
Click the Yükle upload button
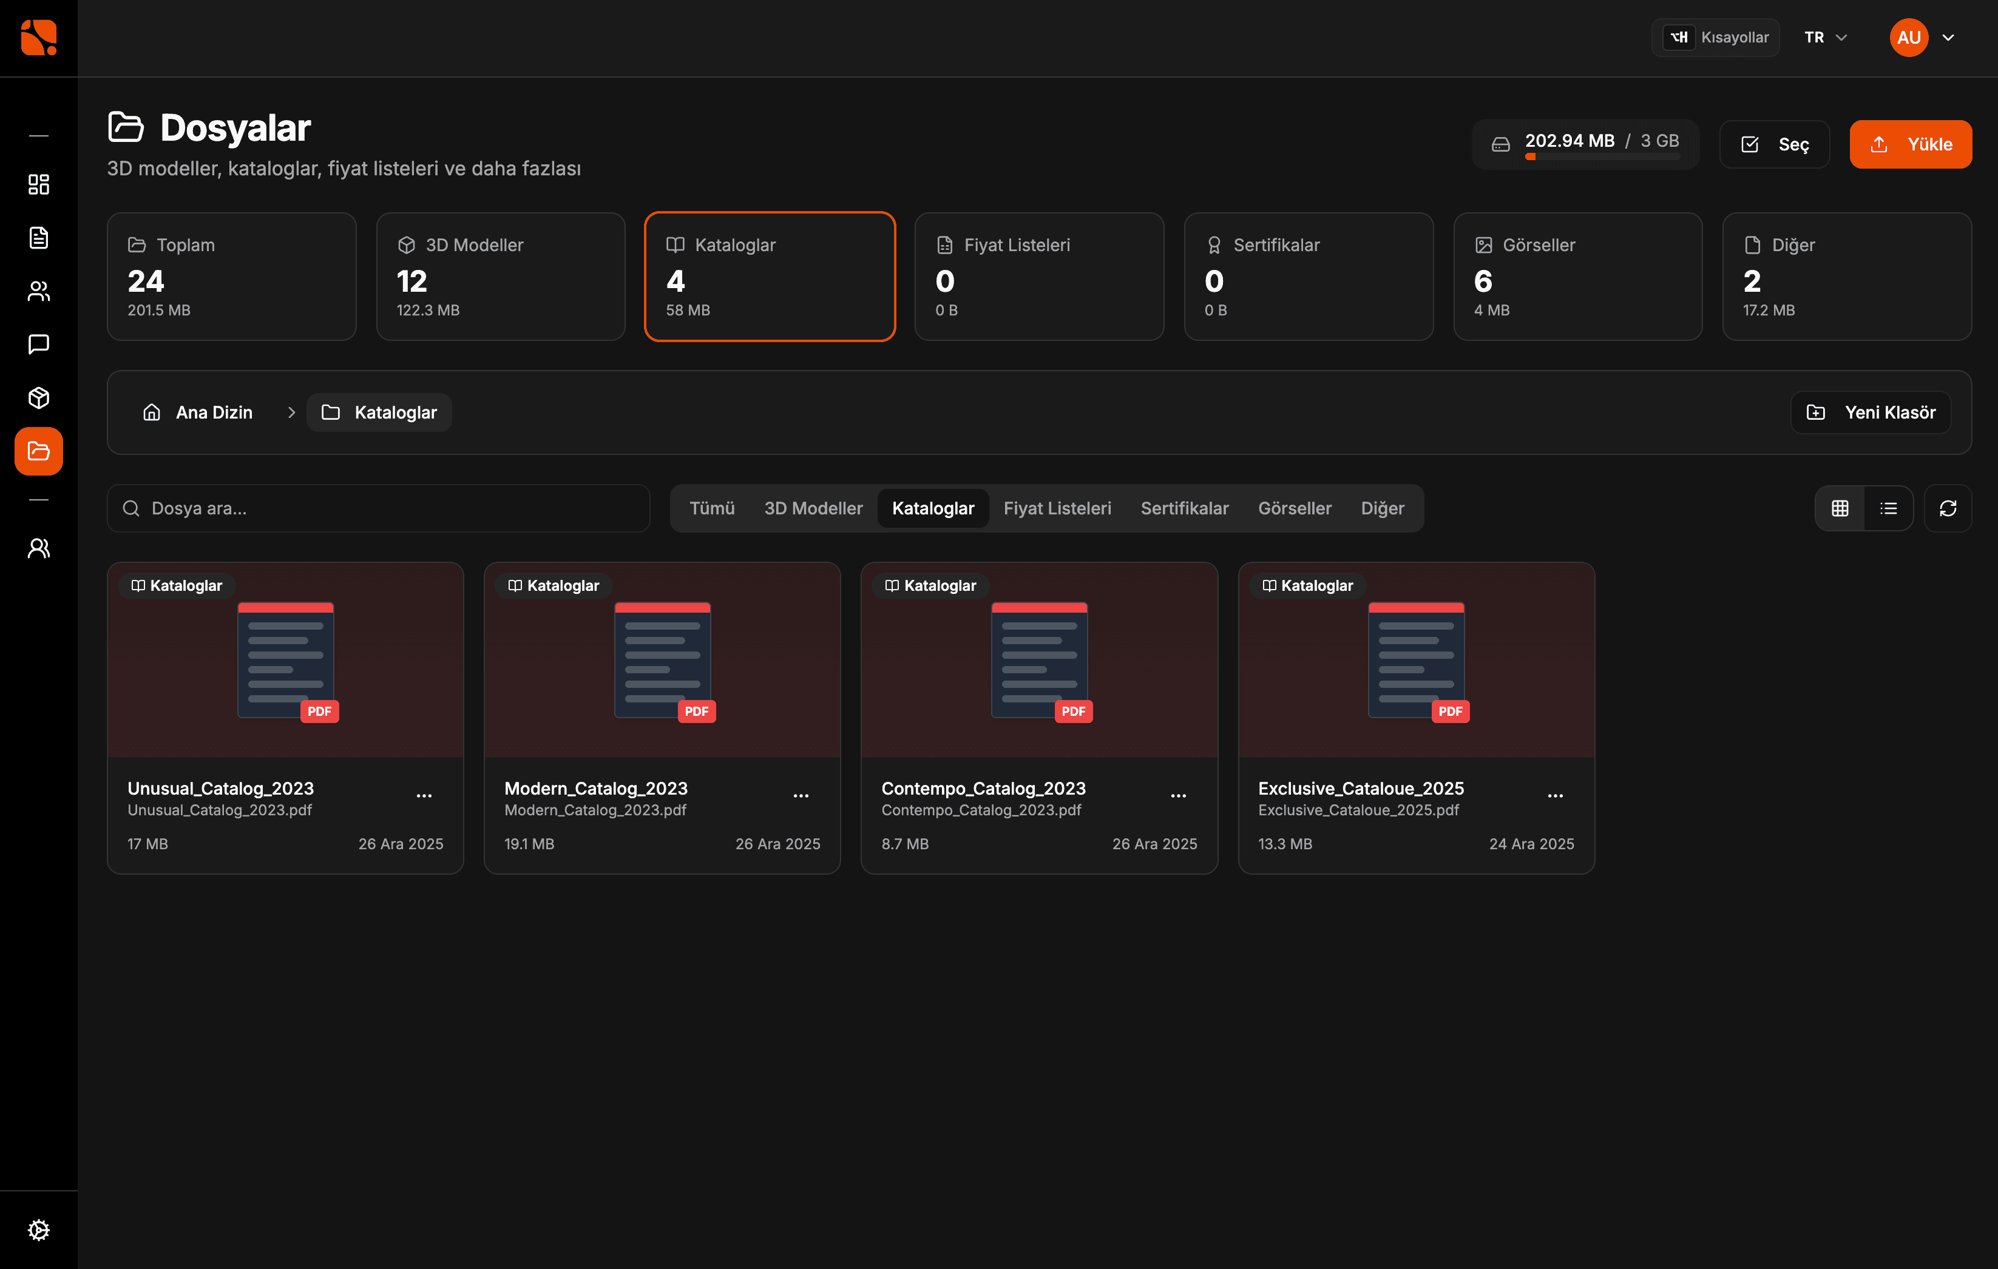coord(1910,144)
